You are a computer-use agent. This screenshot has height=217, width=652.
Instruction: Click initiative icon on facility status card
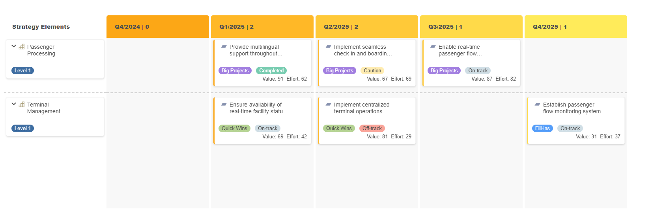(x=224, y=104)
